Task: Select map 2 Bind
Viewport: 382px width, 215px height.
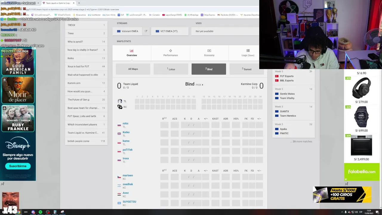Action: [209, 69]
